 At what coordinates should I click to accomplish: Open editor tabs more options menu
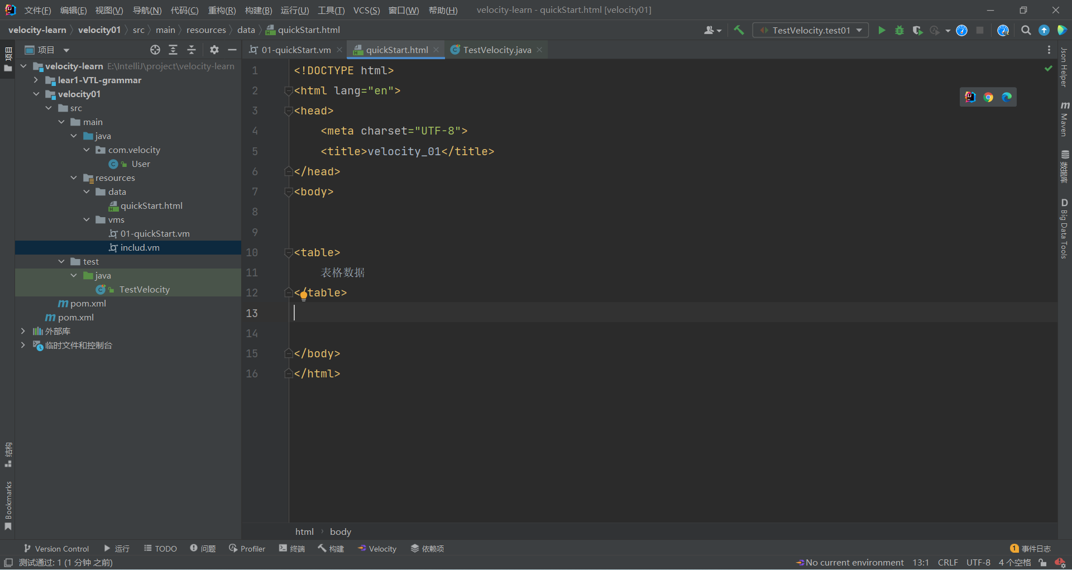tap(1049, 50)
